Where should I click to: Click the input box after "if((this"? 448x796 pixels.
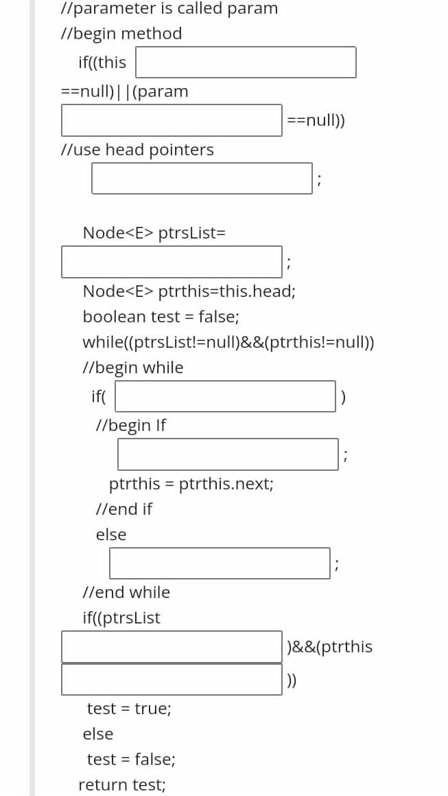coord(247,62)
